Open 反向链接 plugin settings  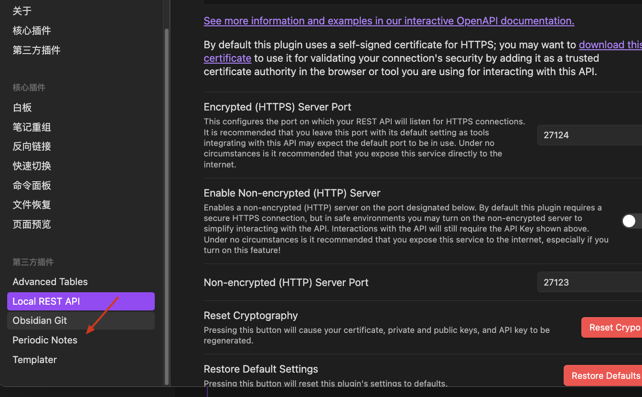(32, 146)
